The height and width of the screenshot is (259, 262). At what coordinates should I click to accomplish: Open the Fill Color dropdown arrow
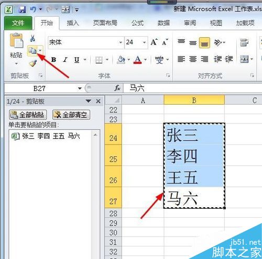click(129, 60)
